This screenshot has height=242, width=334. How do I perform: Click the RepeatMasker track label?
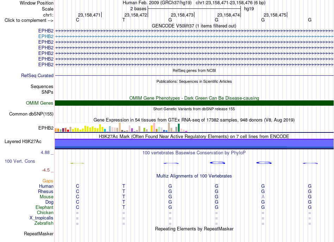pyautogui.click(x=39, y=234)
